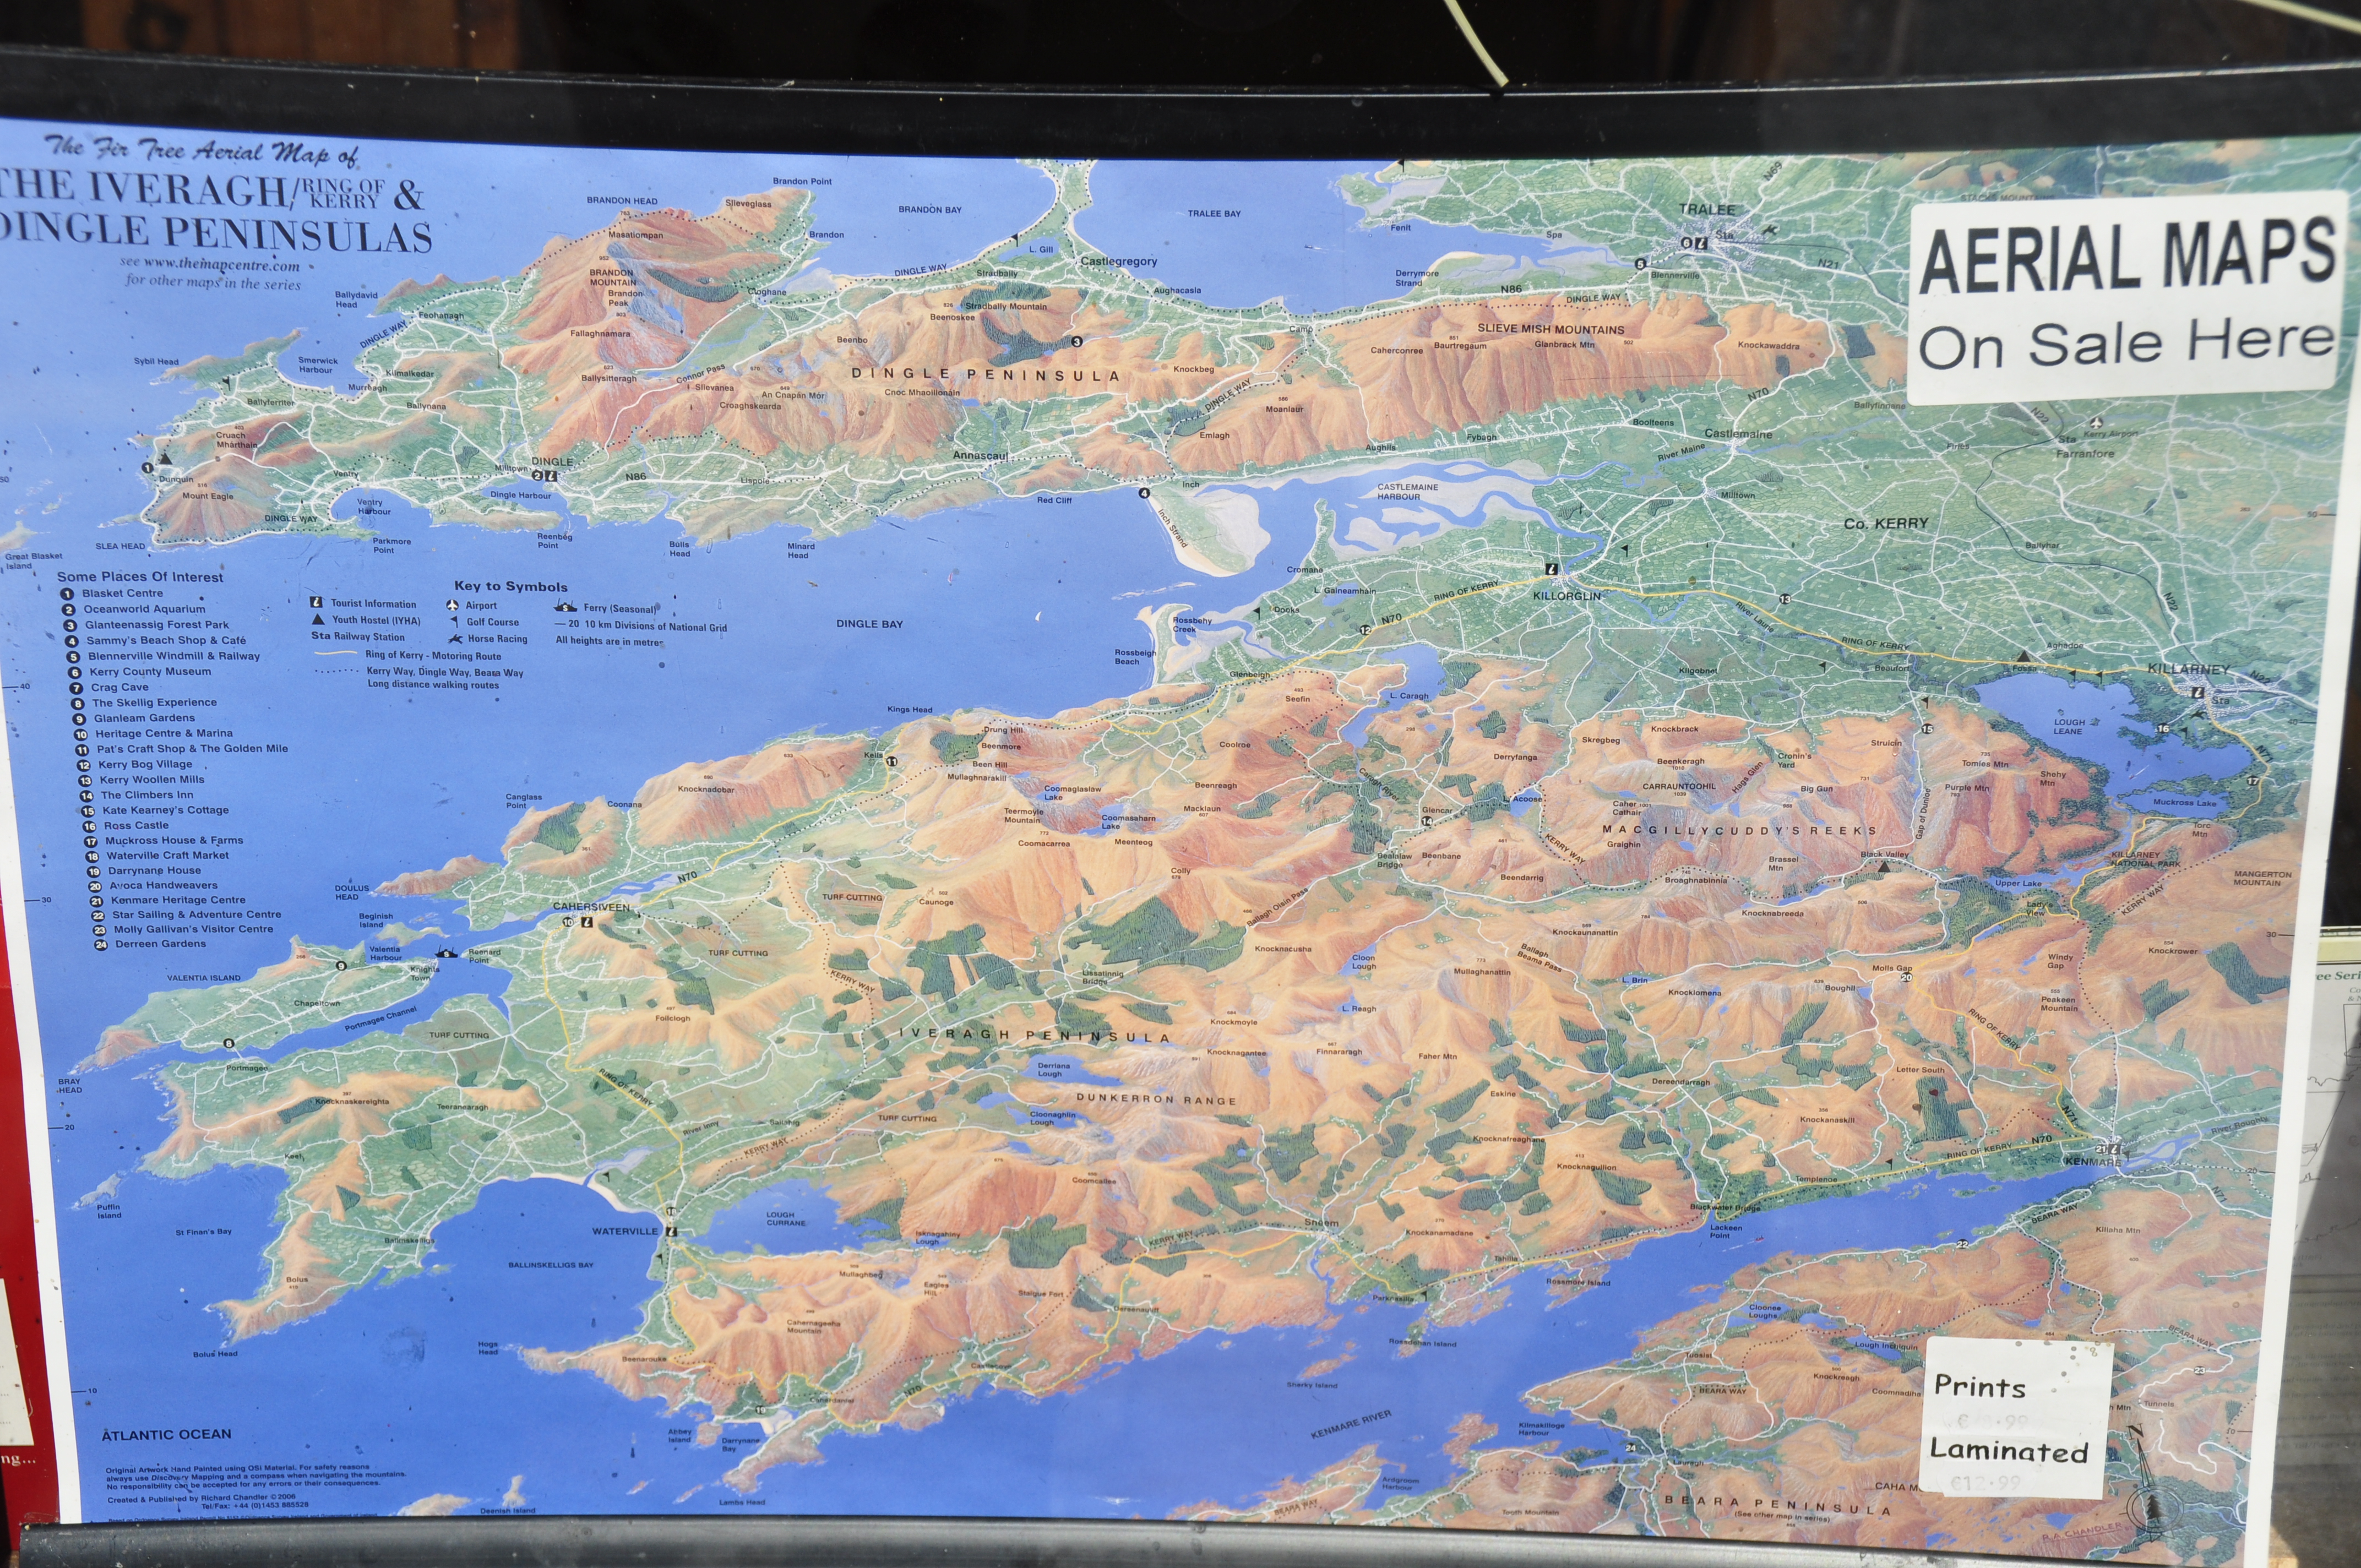This screenshot has height=1568, width=2361.
Task: Click the number 1 Blasket Centre legend marker
Action: 67,594
